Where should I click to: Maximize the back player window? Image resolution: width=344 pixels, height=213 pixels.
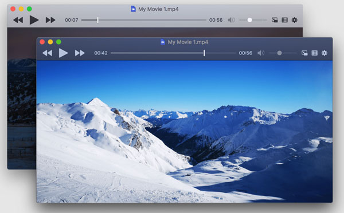pyautogui.click(x=29, y=9)
